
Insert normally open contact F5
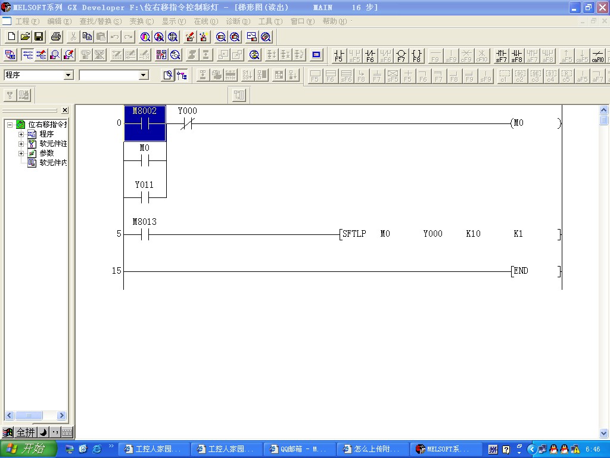[339, 55]
